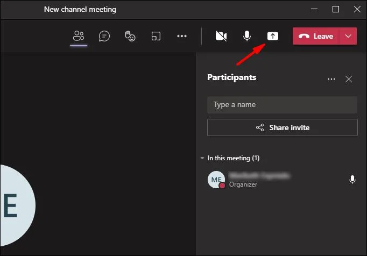Click the Share invite button

(283, 127)
